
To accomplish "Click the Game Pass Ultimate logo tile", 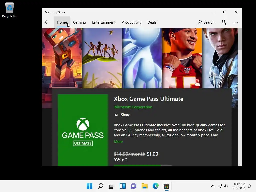I will coord(83,130).
